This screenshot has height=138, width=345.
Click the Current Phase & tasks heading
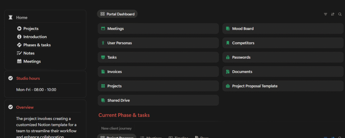tap(124, 115)
